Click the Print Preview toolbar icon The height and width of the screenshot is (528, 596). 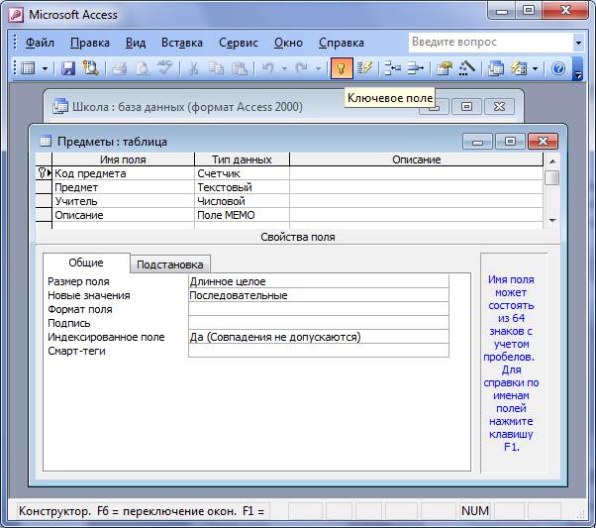click(143, 68)
